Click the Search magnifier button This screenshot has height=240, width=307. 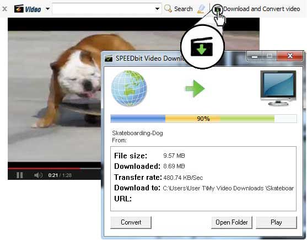179,9
